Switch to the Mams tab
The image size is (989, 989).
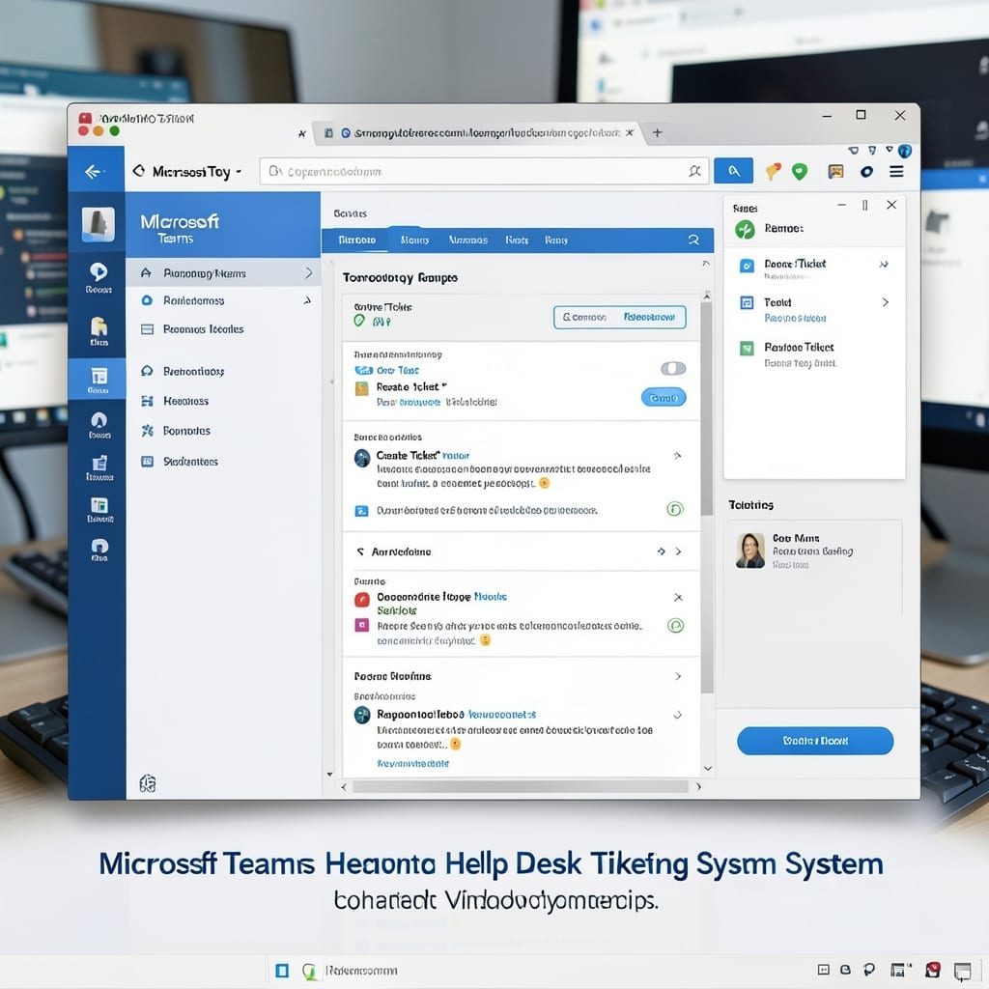(x=414, y=240)
